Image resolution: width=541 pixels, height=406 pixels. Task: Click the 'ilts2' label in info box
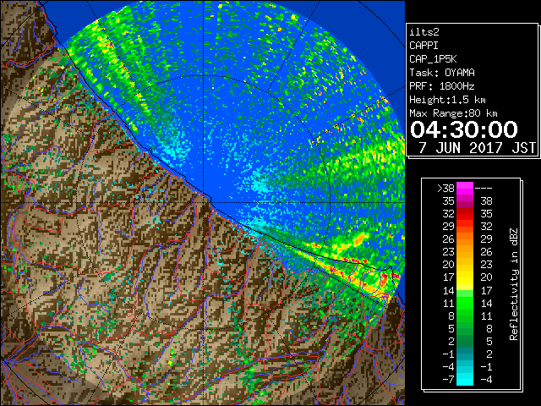pyautogui.click(x=424, y=32)
